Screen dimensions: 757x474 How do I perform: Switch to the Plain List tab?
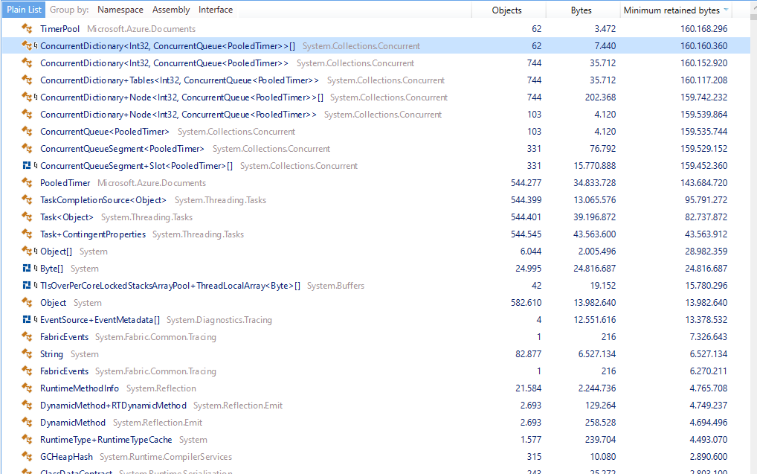23,10
